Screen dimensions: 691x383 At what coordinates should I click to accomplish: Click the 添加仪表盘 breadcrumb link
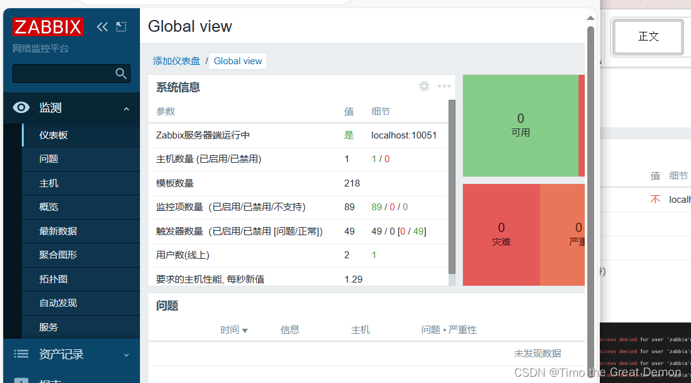177,61
